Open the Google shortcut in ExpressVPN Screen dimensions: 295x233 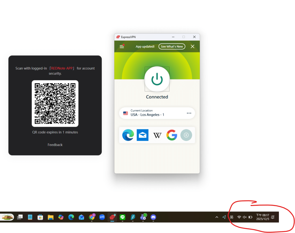pyautogui.click(x=172, y=135)
